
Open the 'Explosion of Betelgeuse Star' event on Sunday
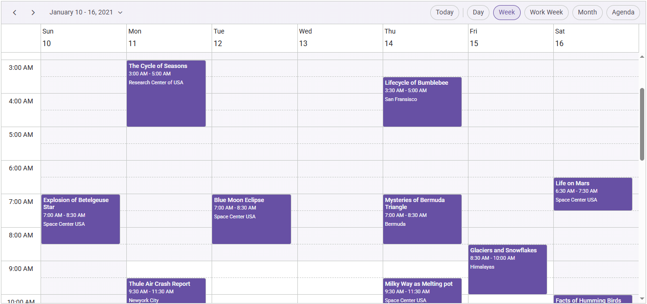[x=80, y=219]
